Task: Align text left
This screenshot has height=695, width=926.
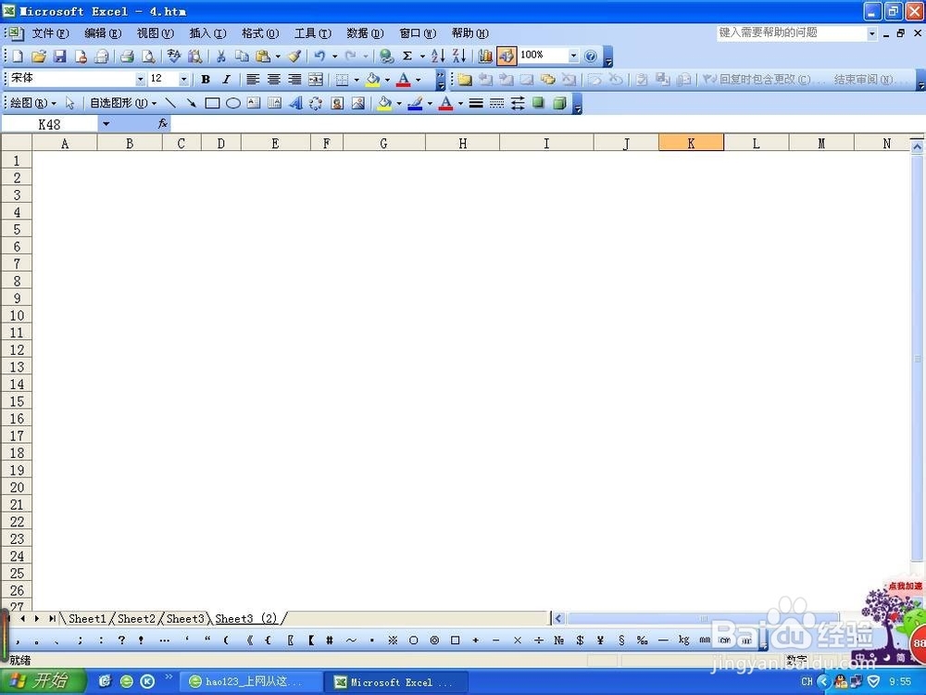Action: coord(253,79)
